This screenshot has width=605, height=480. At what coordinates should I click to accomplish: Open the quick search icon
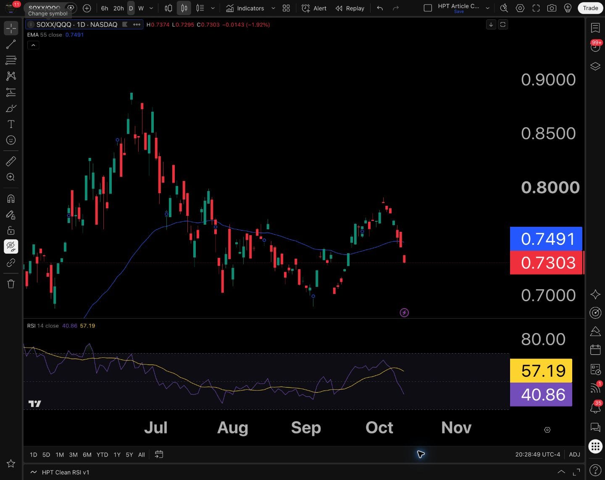[x=504, y=8]
